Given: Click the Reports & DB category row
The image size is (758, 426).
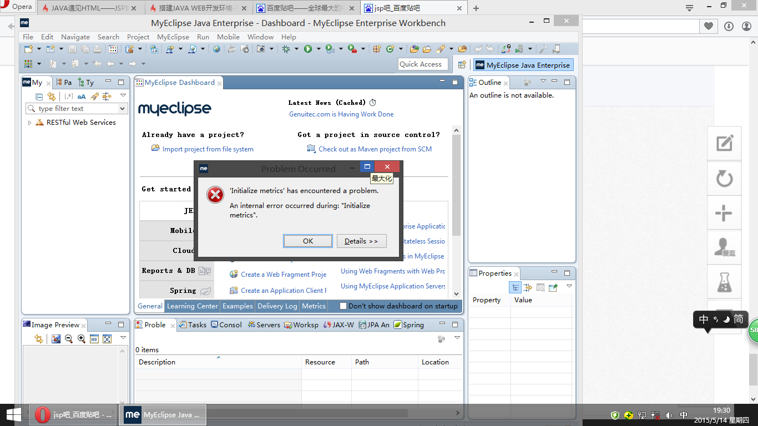Looking at the screenshot, I should (177, 271).
